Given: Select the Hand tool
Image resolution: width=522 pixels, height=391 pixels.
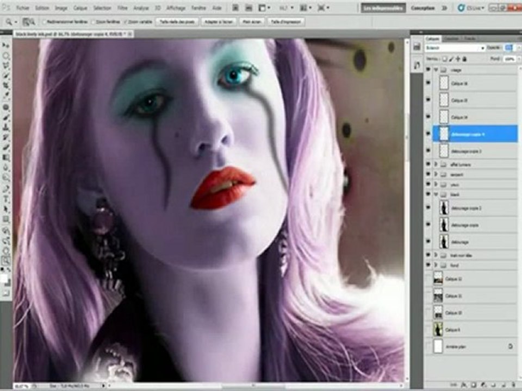Looking at the screenshot, I should click(5, 250).
